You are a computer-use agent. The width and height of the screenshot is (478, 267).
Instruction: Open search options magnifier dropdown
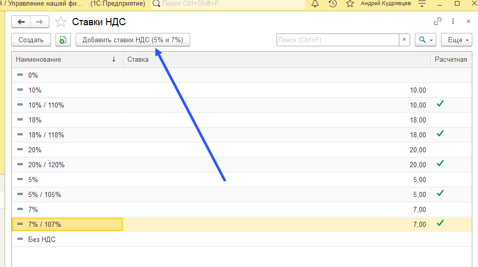click(426, 40)
